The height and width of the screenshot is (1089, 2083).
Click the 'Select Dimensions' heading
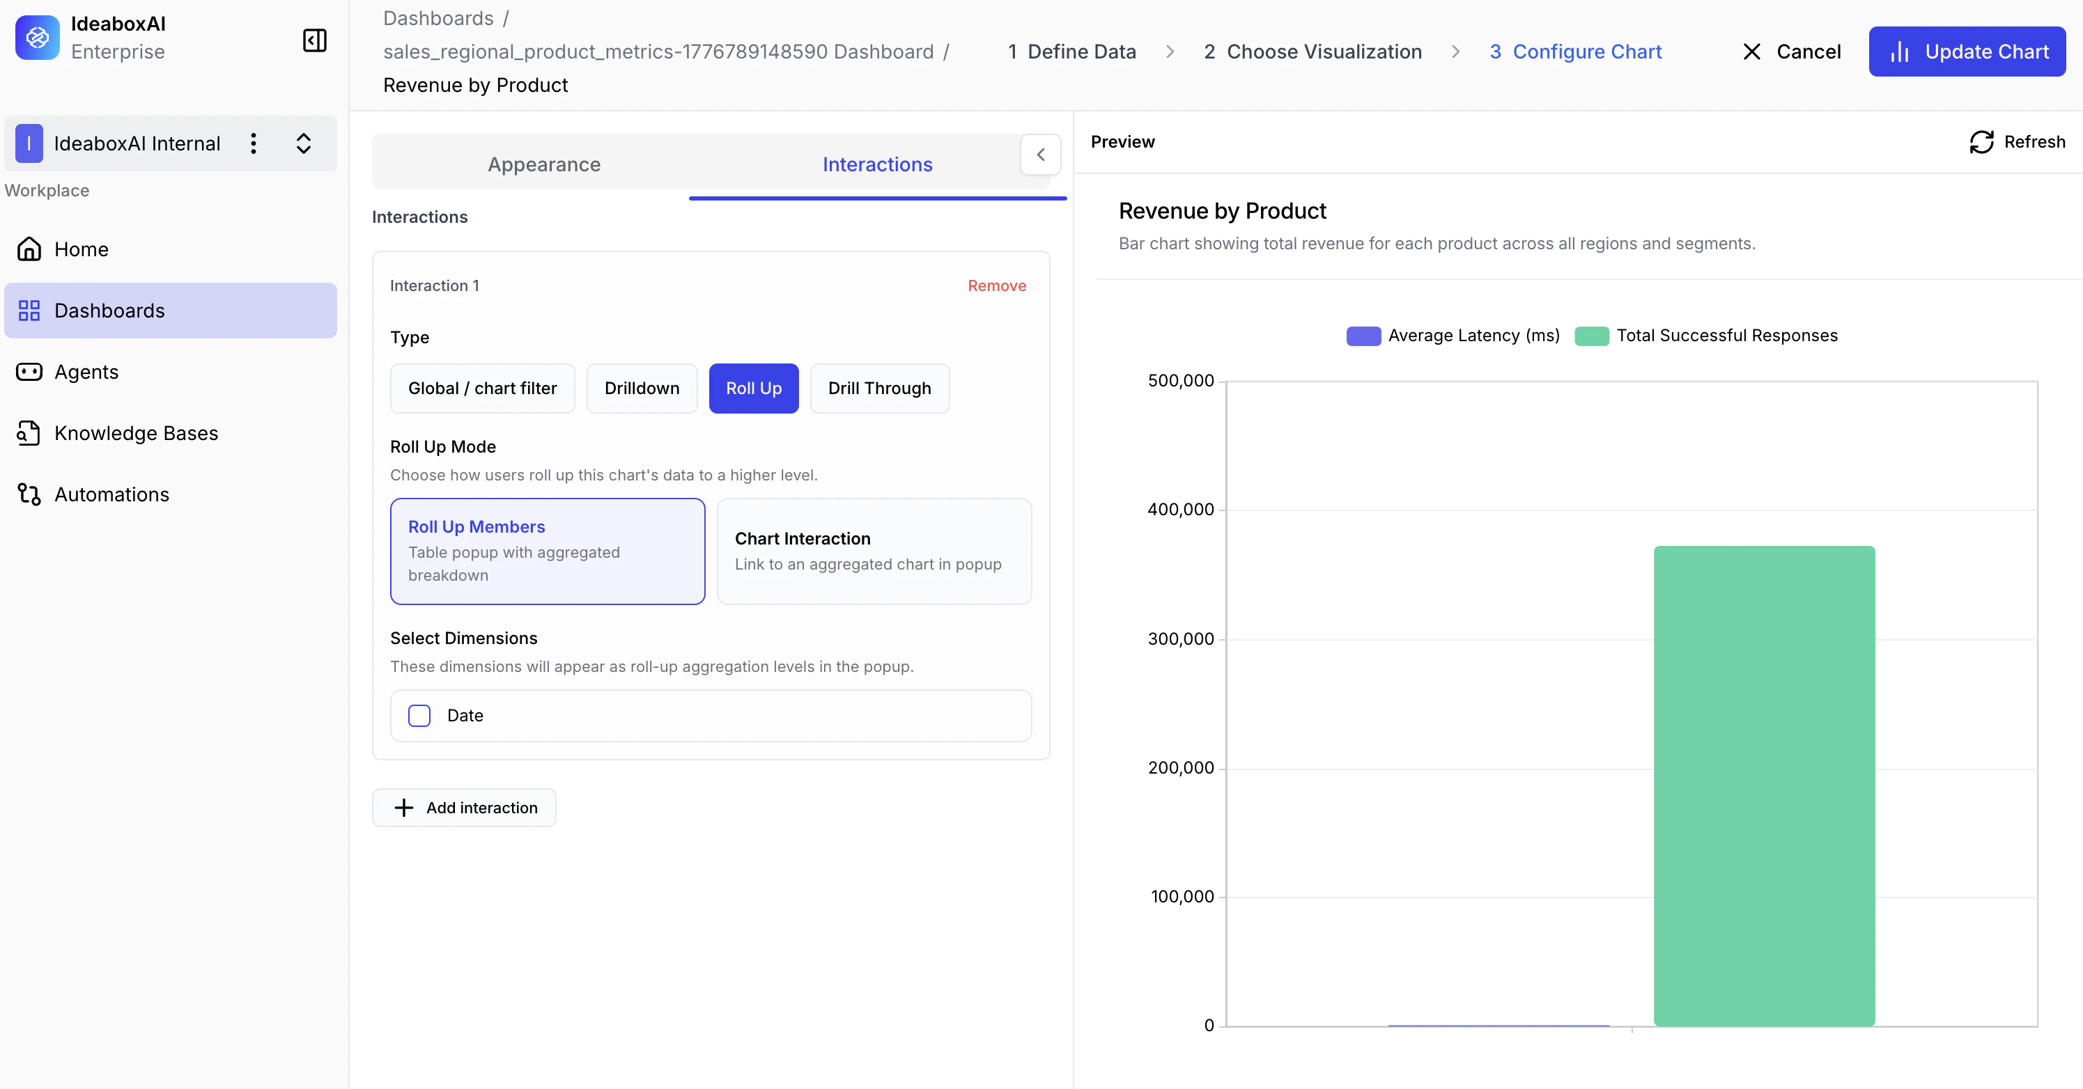[463, 638]
